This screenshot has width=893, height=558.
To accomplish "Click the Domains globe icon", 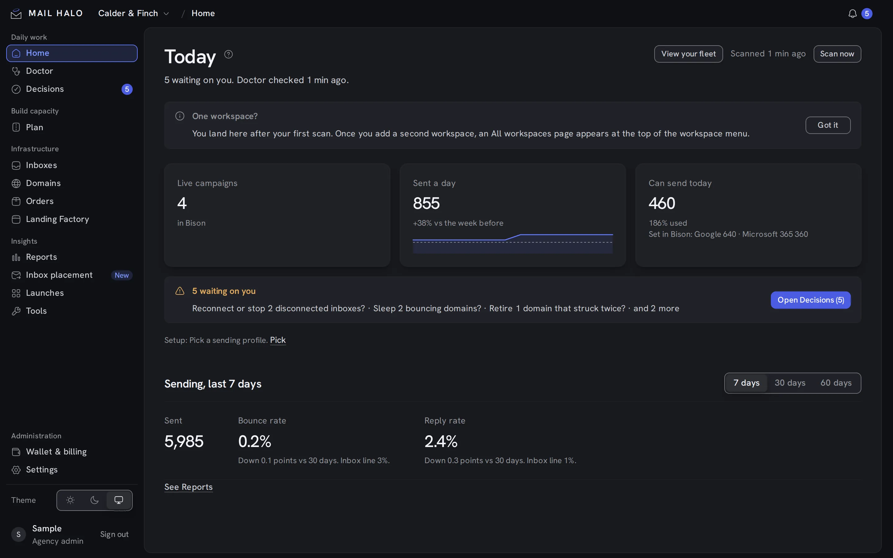I will (16, 184).
